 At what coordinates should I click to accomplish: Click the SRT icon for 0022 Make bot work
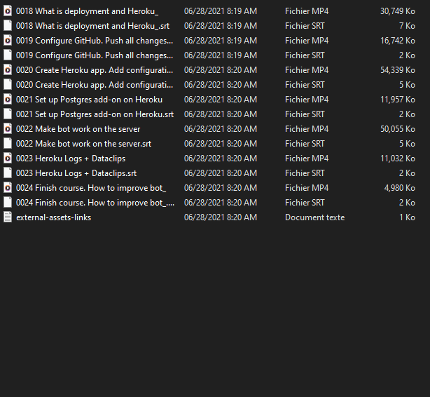point(8,144)
